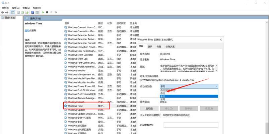Click the gear icon of Windows Modules Installer
269x134 pixels.
(66, 82)
